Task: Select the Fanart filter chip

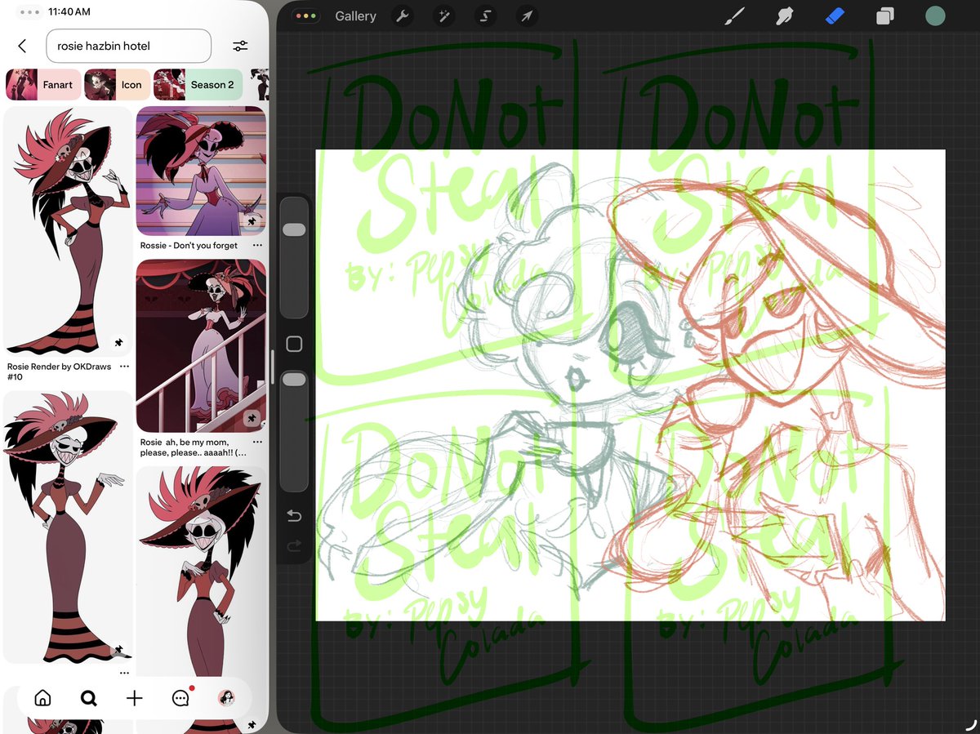Action: tap(43, 85)
